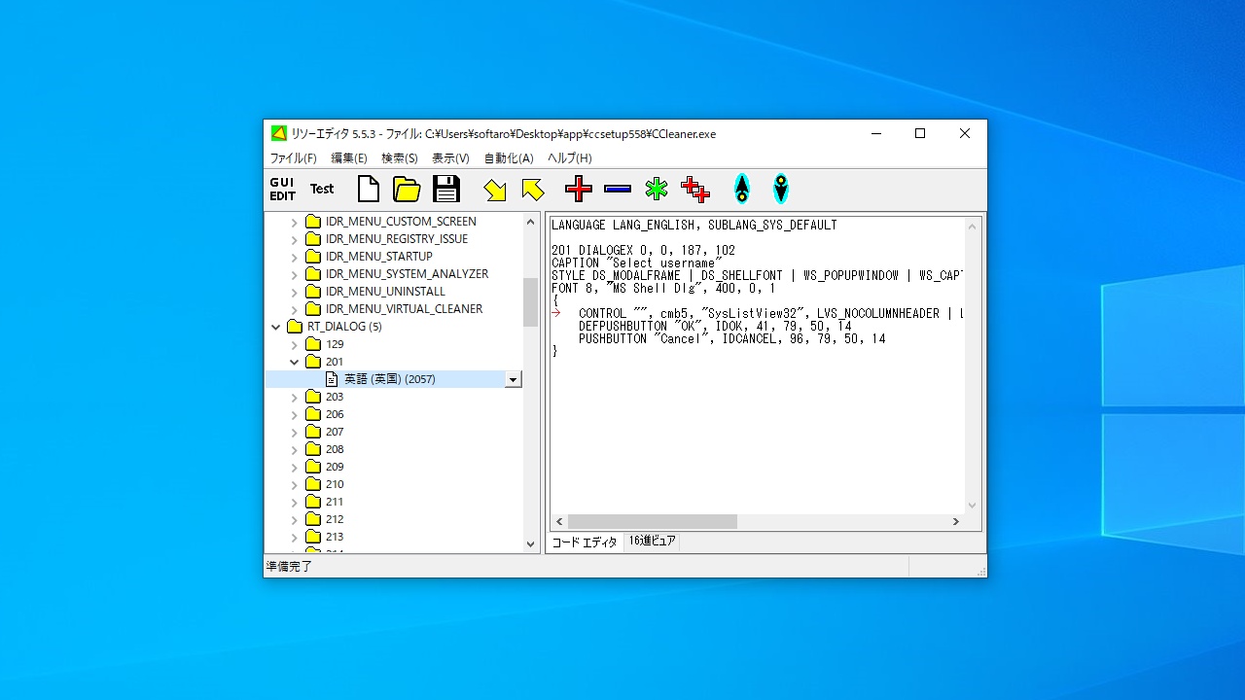Collapse the 201 folder node

[295, 362]
